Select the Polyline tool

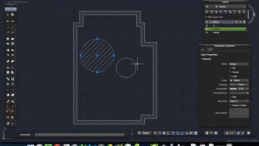tap(8, 32)
